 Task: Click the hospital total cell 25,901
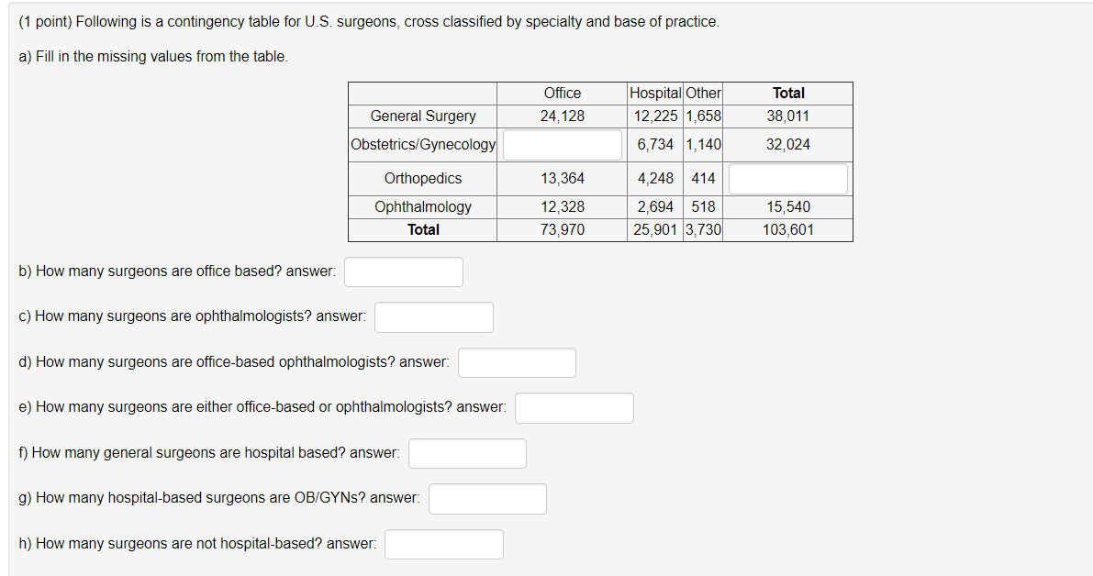pyautogui.click(x=656, y=230)
